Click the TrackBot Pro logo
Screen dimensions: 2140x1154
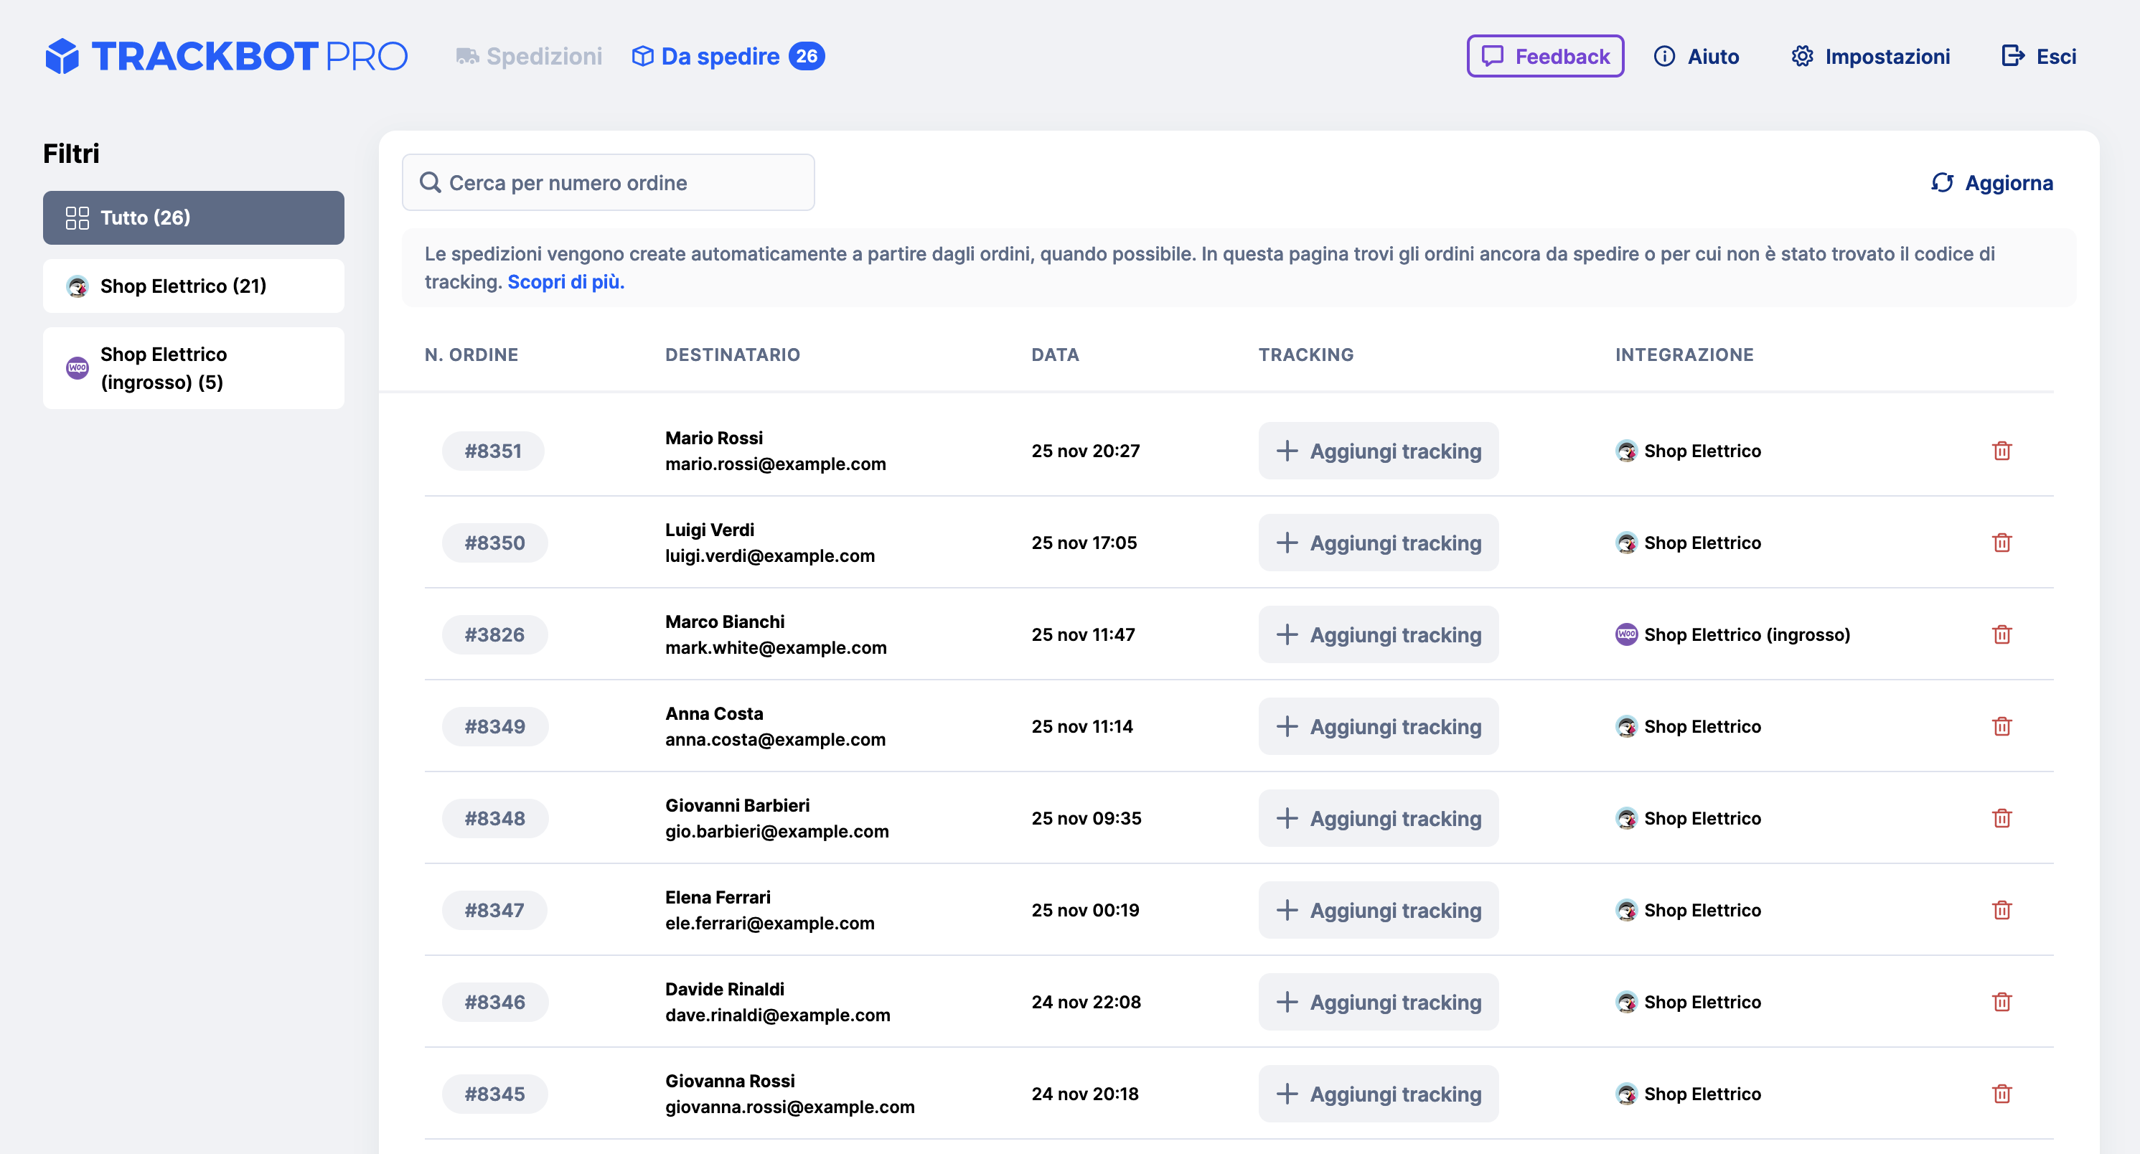pyautogui.click(x=226, y=57)
